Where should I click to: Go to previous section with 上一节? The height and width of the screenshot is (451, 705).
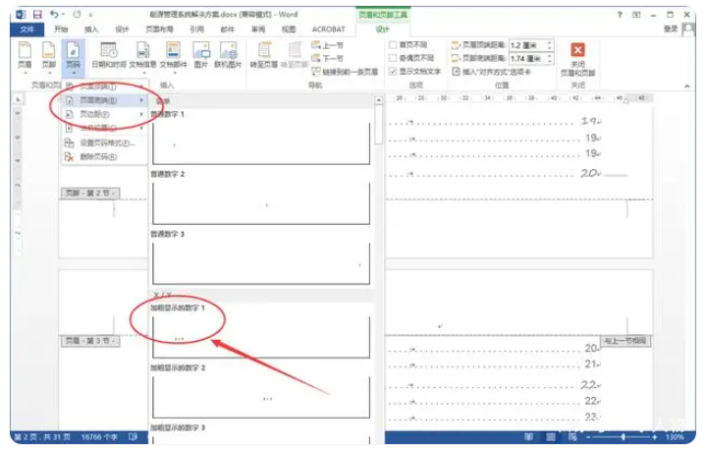pos(327,45)
